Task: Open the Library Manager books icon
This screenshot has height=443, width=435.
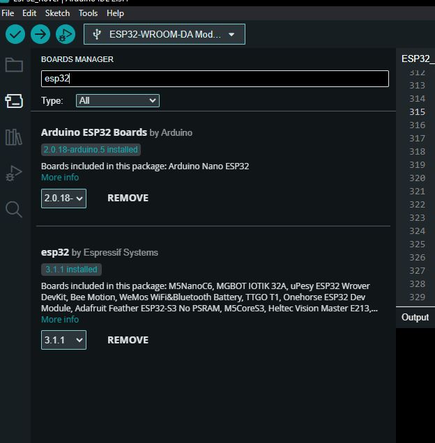Action: [14, 137]
